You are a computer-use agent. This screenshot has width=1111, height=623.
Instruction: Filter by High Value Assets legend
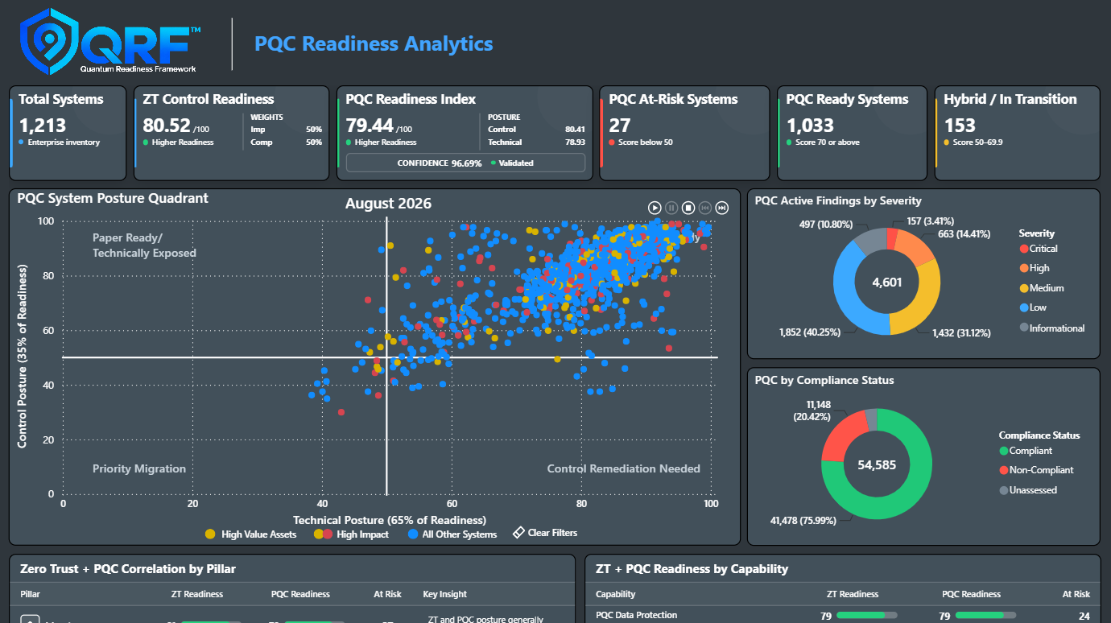pyautogui.click(x=251, y=534)
